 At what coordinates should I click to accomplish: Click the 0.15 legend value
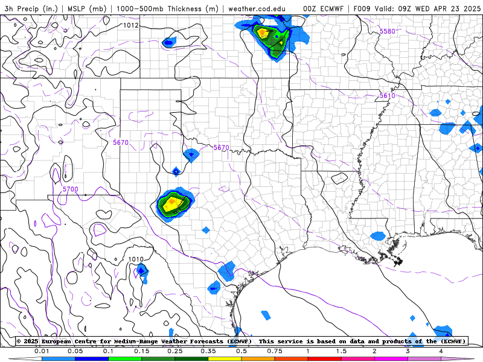[142, 351]
